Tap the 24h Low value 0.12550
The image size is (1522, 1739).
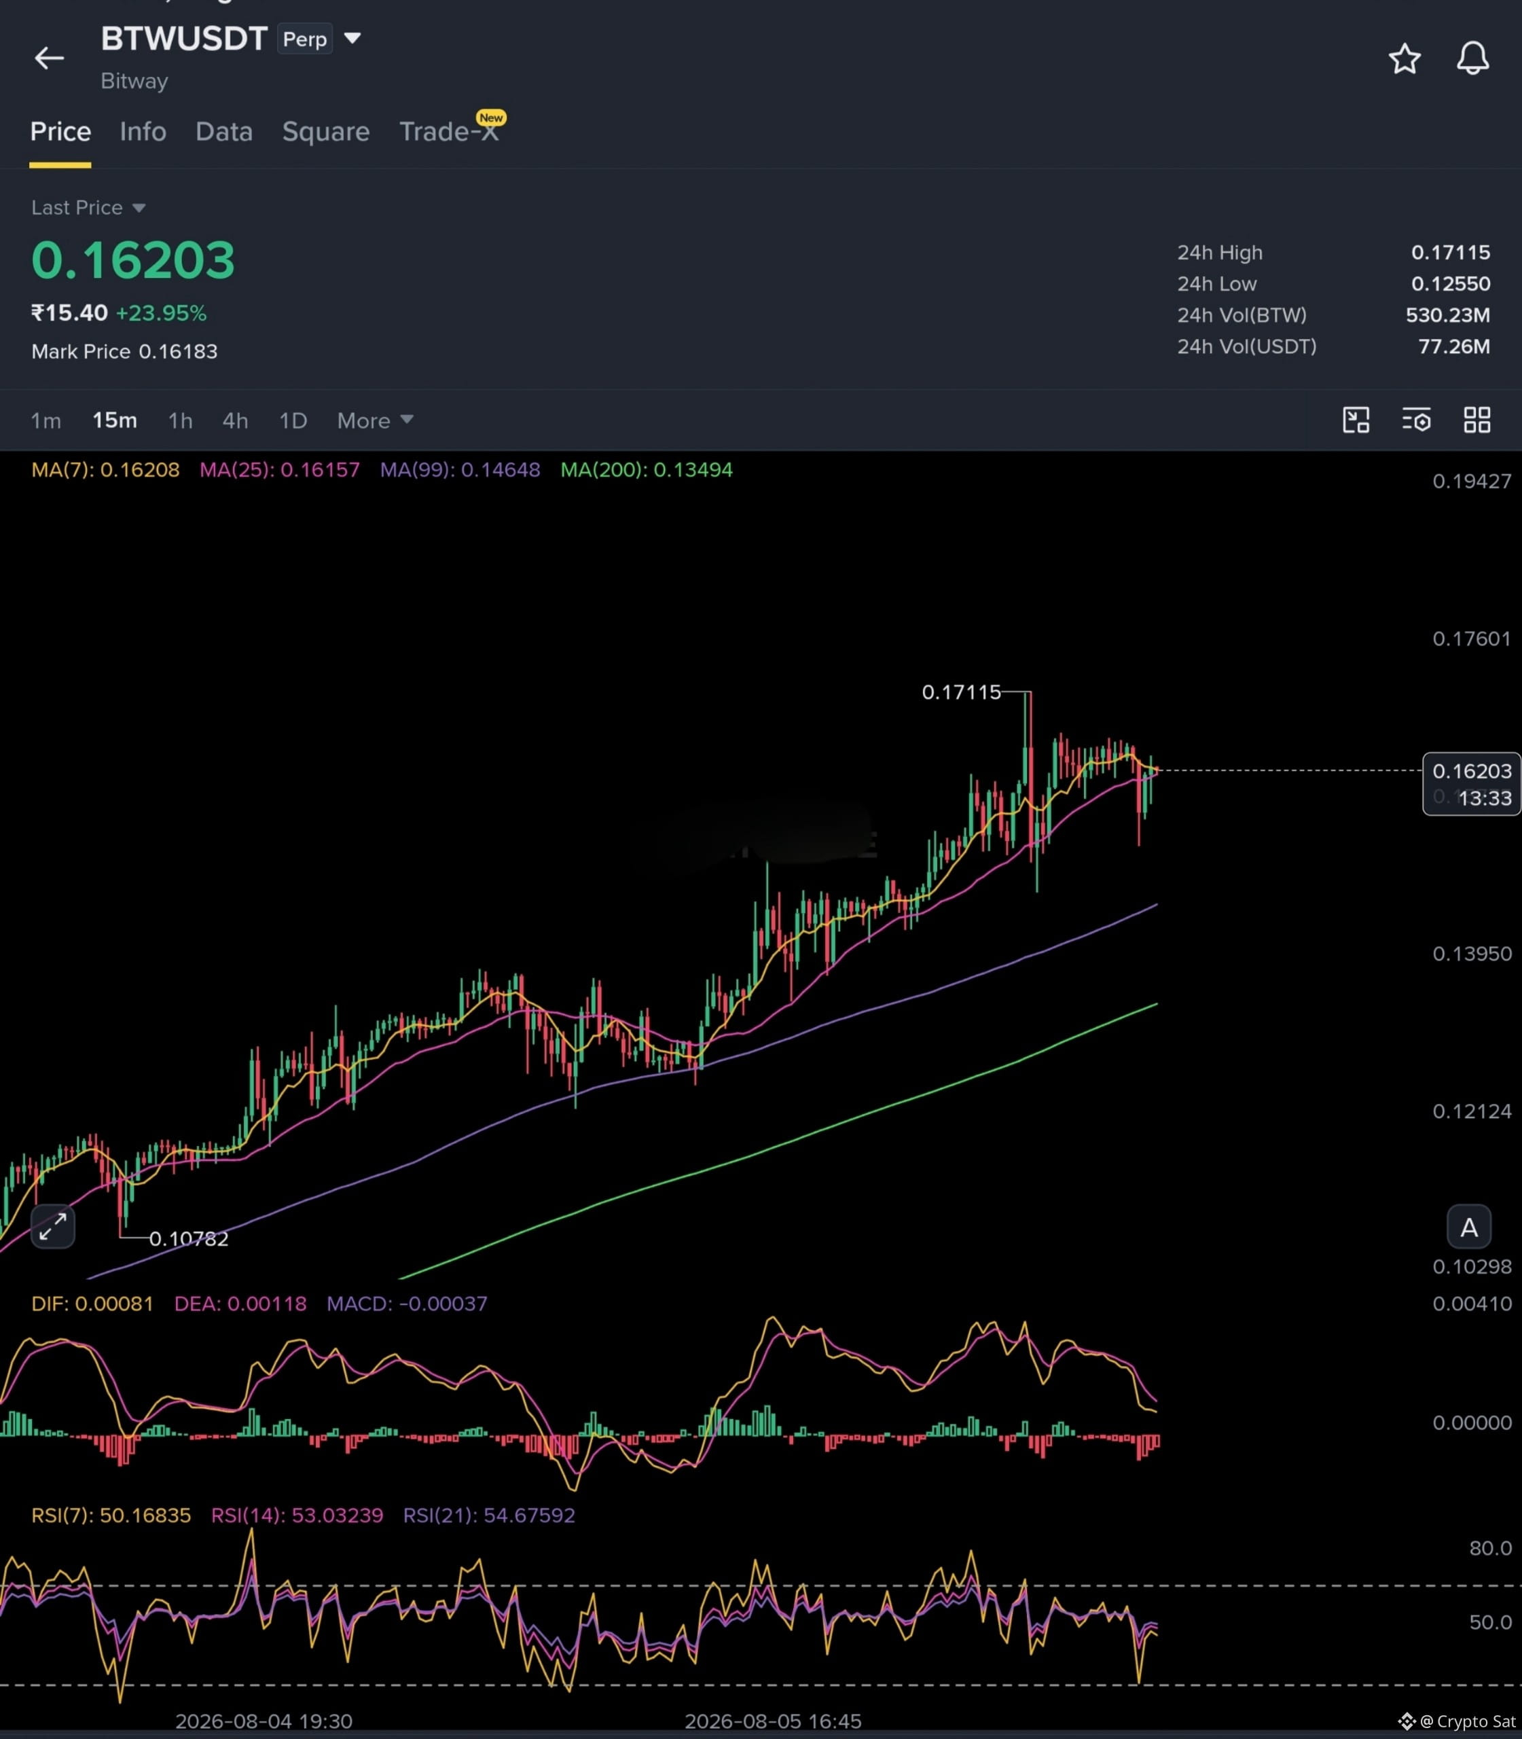1451,284
